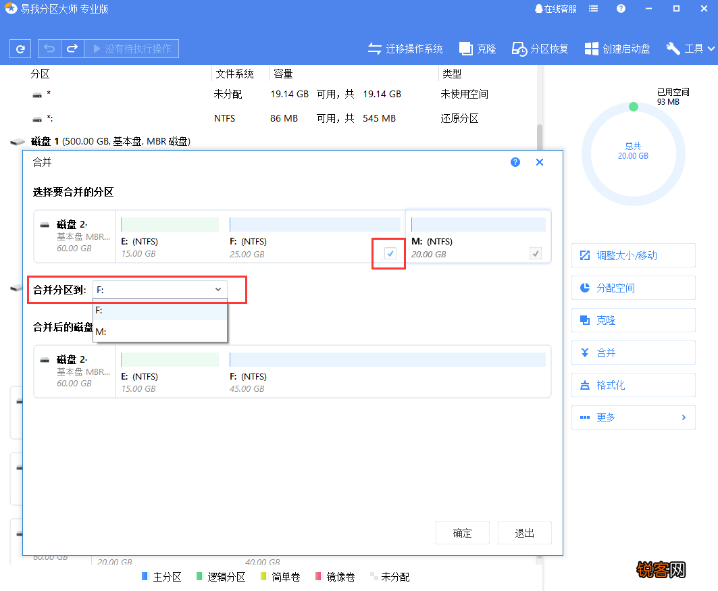Click the help icon in 合并 dialog
The width and height of the screenshot is (718, 591).
point(515,162)
